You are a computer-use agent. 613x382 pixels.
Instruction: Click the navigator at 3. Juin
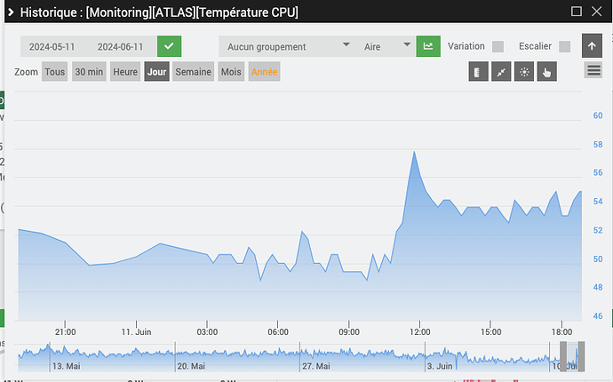click(x=440, y=366)
